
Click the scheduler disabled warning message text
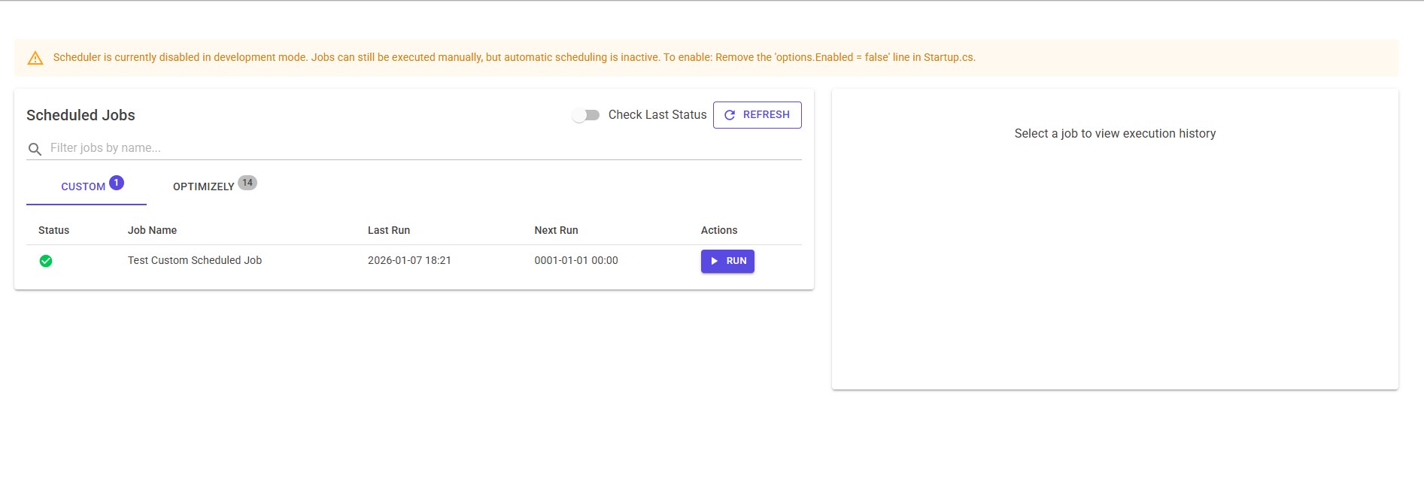pyautogui.click(x=514, y=57)
